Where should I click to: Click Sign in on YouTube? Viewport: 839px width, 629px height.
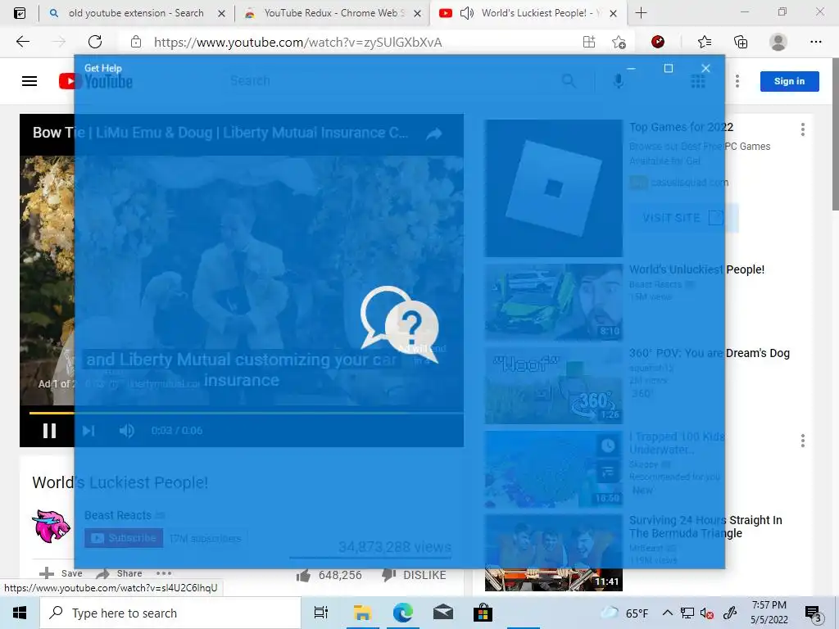point(789,81)
